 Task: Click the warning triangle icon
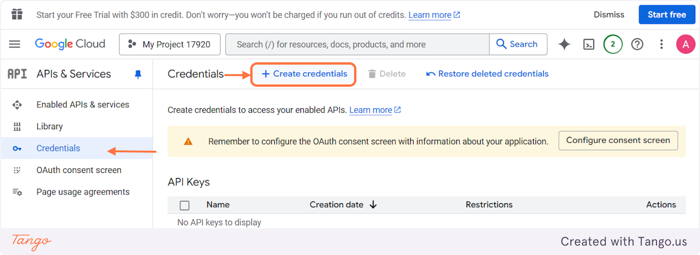point(188,141)
